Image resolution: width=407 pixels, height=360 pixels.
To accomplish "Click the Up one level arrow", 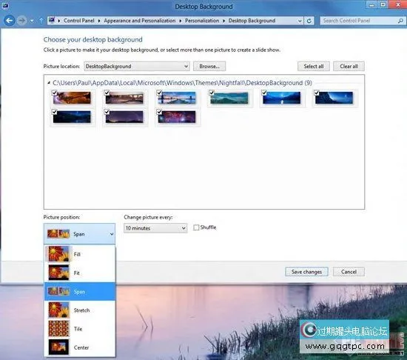I will pyautogui.click(x=41, y=21).
